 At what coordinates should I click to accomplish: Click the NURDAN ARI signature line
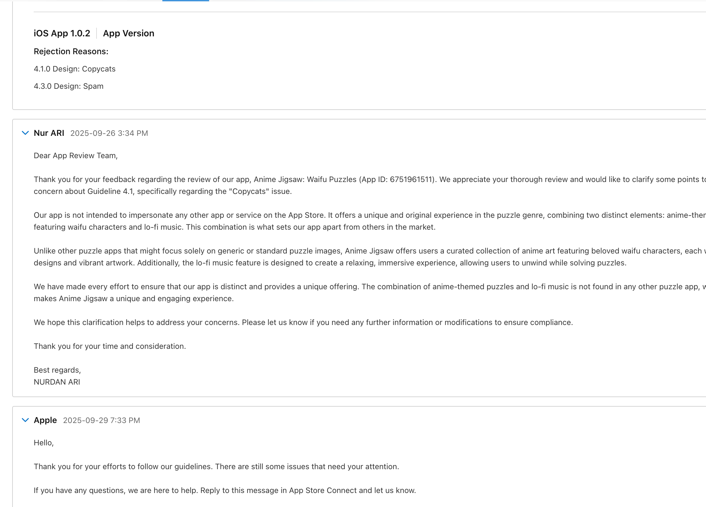[x=57, y=382]
